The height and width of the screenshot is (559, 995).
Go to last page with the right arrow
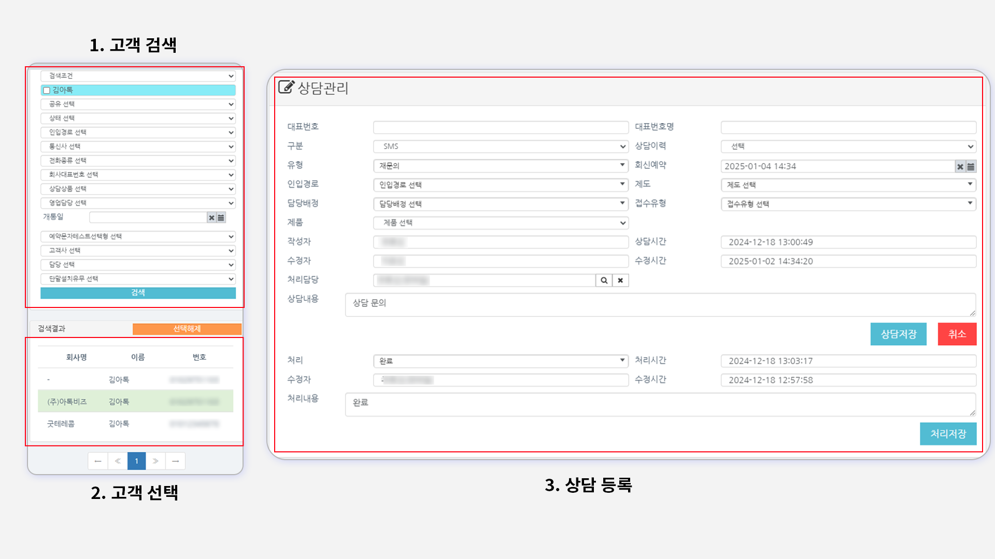(x=175, y=461)
